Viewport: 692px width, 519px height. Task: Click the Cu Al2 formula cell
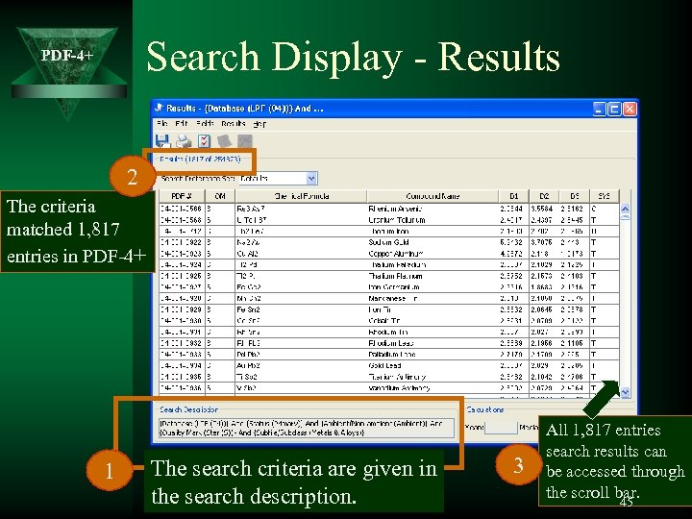pyautogui.click(x=301, y=254)
